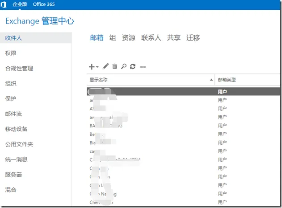Select the highlighted first mailbox row
This screenshot has height=208, width=282.
click(183, 91)
